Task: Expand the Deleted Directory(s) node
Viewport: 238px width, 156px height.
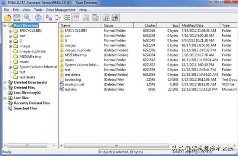Action: coord(5,82)
